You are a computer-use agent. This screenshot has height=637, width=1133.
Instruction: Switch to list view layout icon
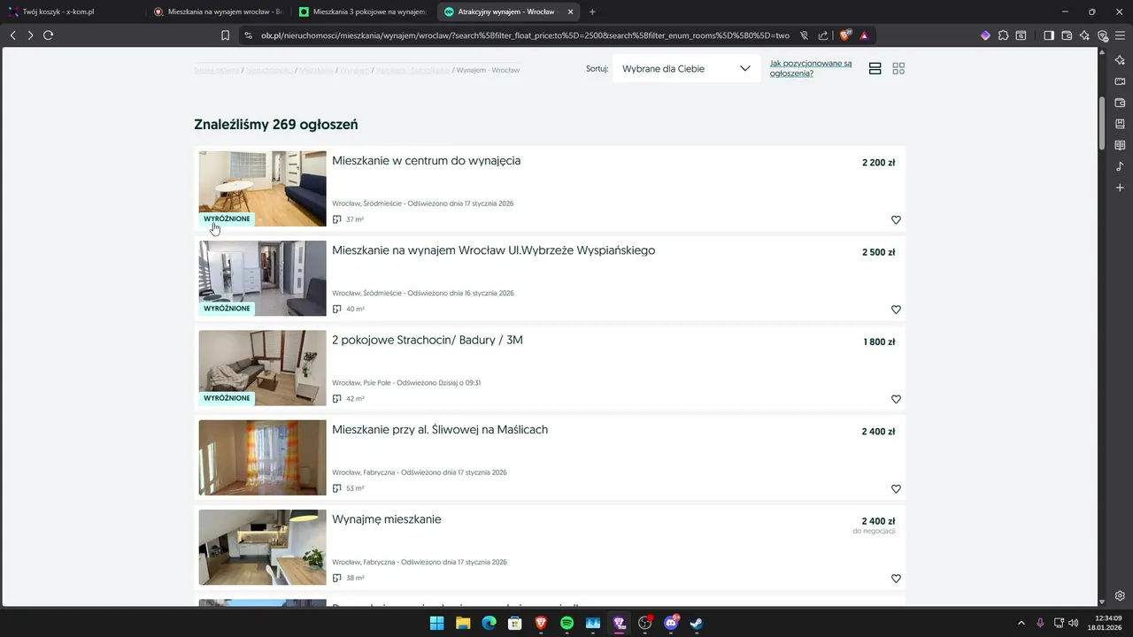click(x=875, y=68)
